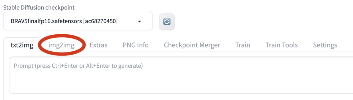Open the Train Tools tab

pos(282,45)
